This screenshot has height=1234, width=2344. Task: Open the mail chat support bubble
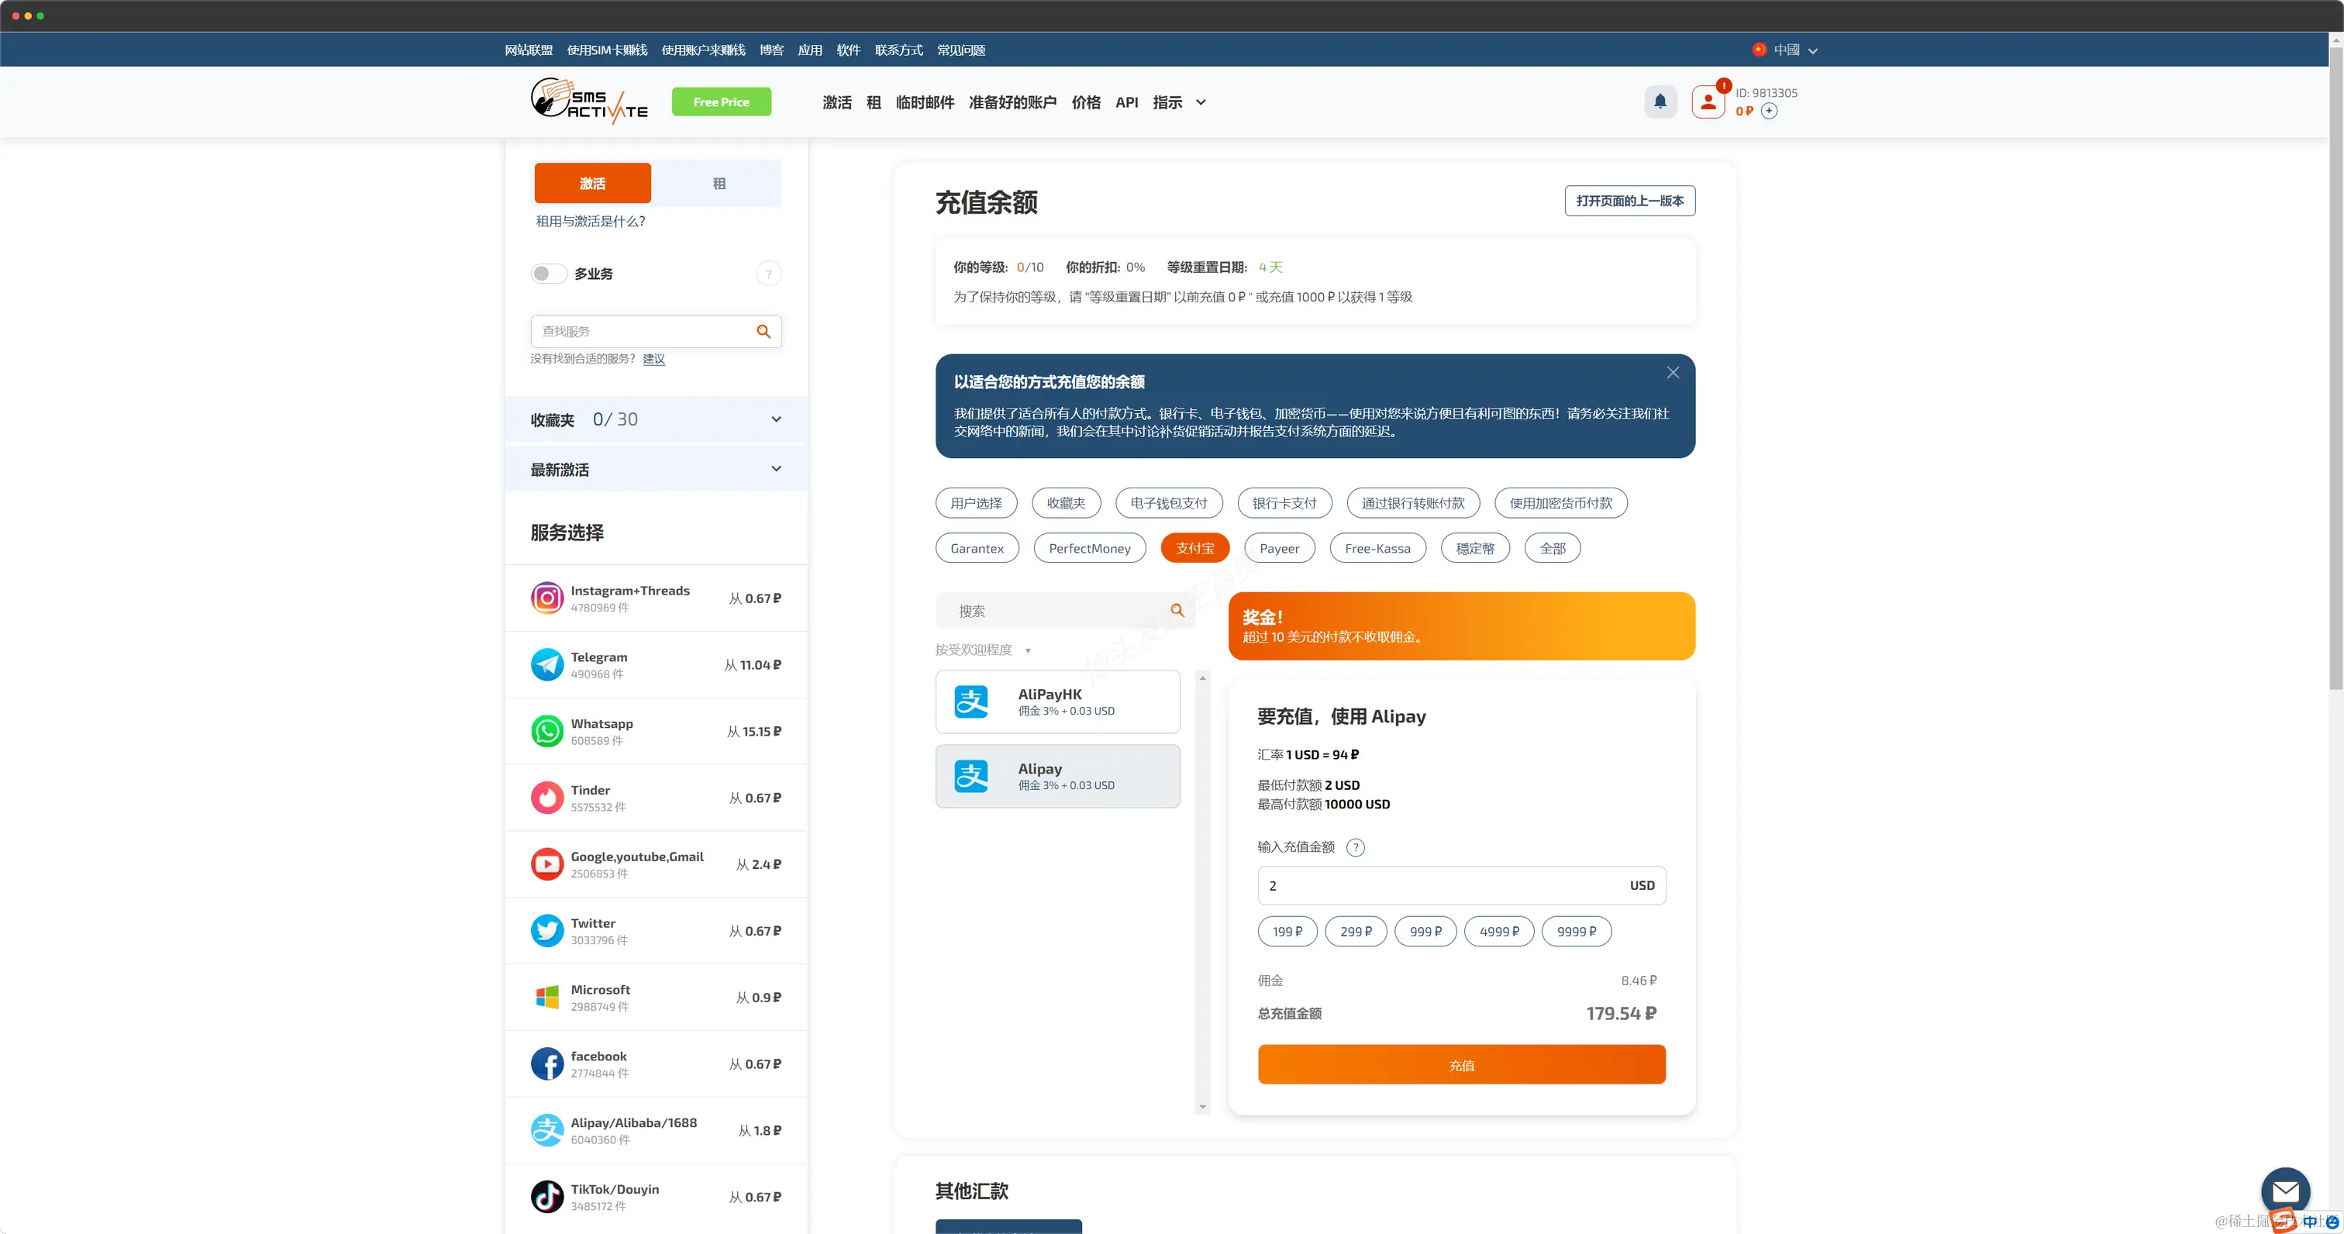tap(2285, 1191)
